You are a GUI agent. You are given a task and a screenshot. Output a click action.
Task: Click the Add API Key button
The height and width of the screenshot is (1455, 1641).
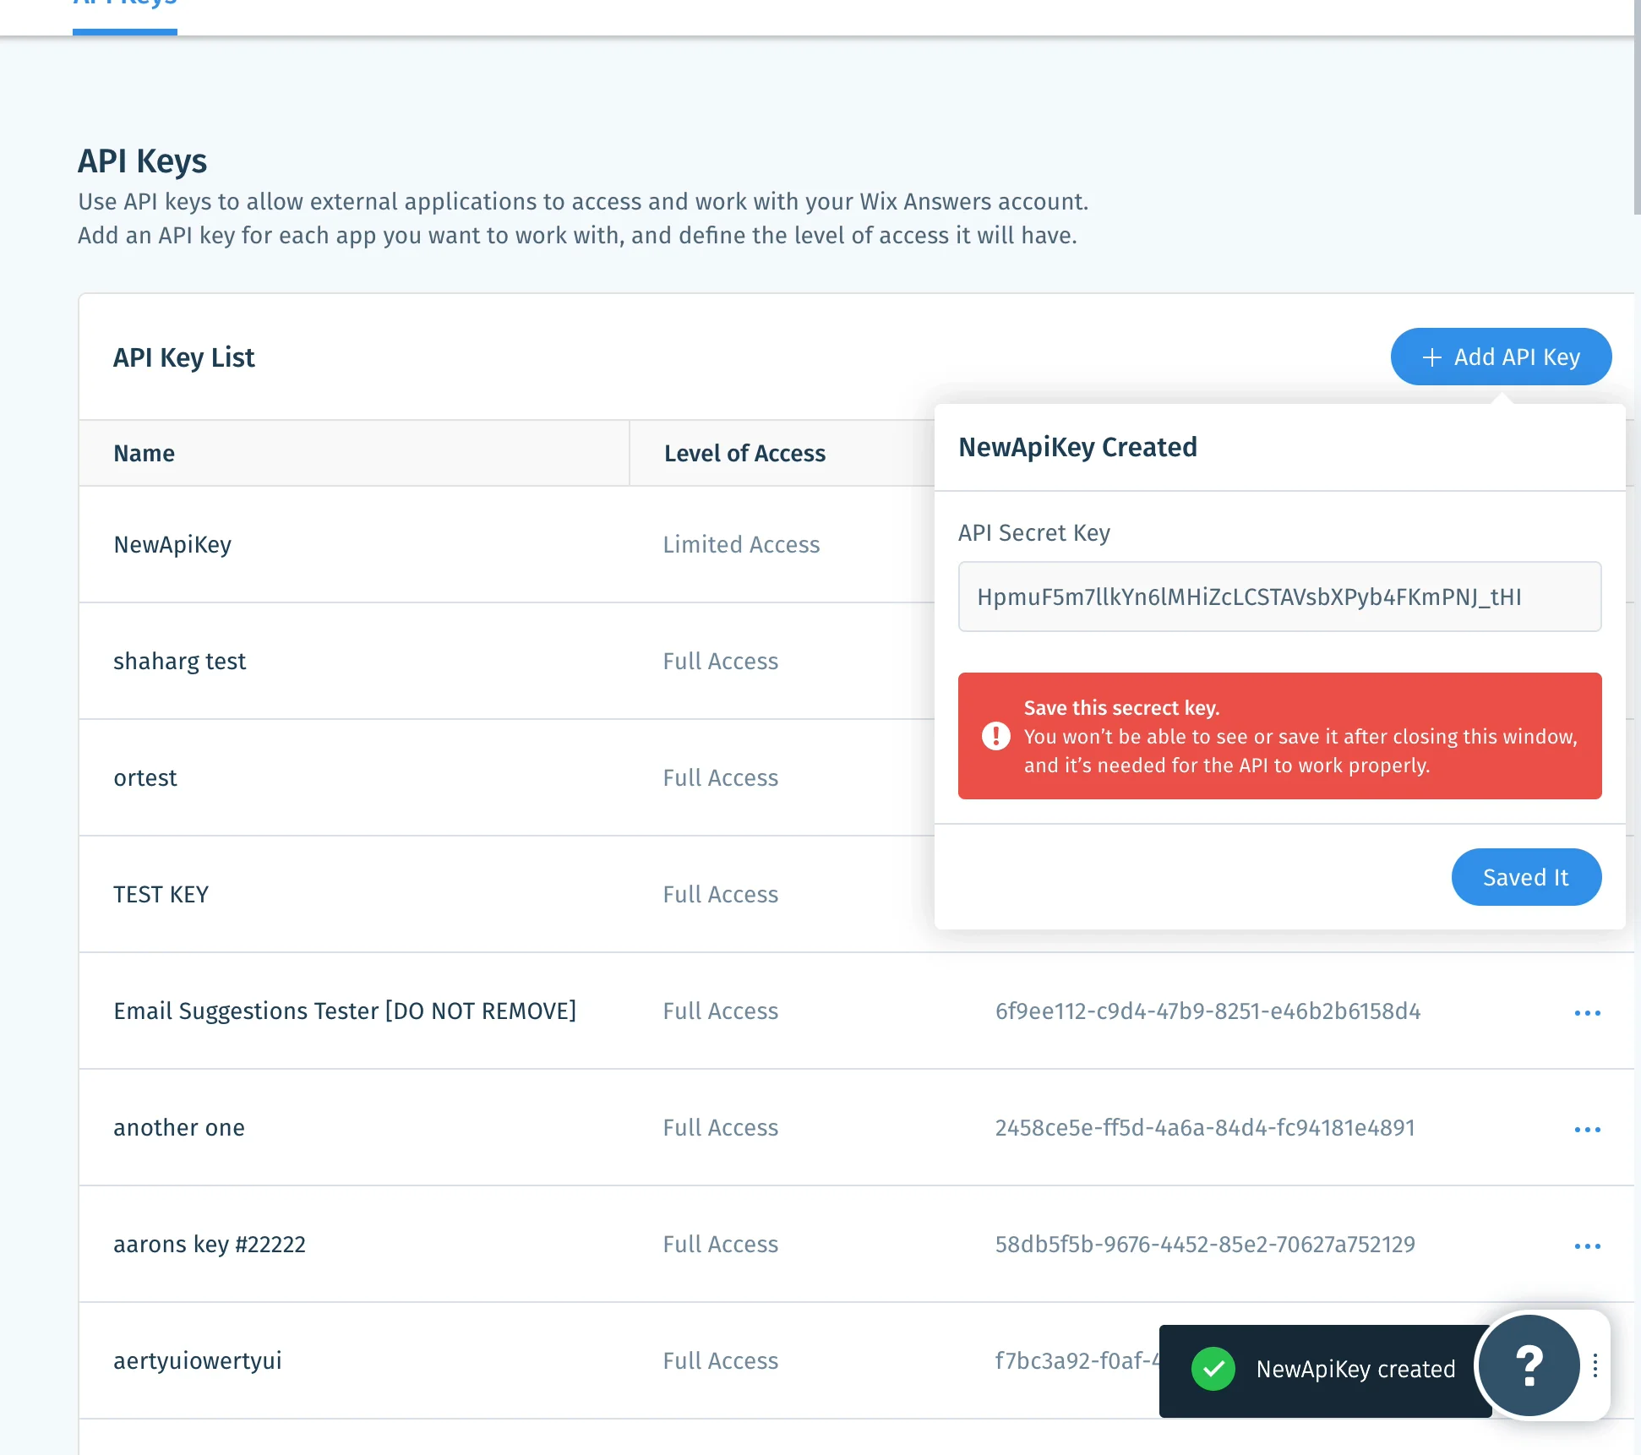[1501, 357]
